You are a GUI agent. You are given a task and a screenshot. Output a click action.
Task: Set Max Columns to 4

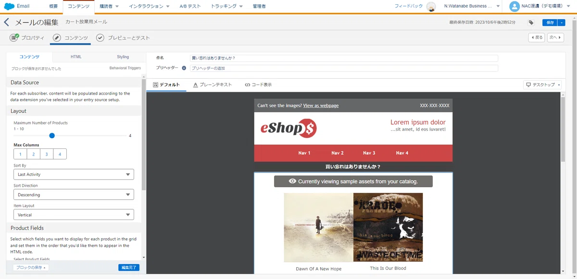click(x=60, y=154)
